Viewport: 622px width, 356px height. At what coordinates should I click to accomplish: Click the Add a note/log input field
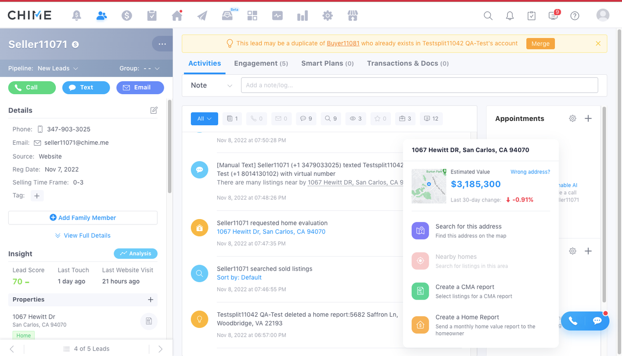(419, 85)
